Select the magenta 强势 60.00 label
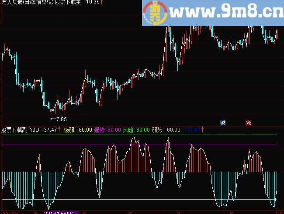This screenshot has width=284, height=214. (107, 130)
